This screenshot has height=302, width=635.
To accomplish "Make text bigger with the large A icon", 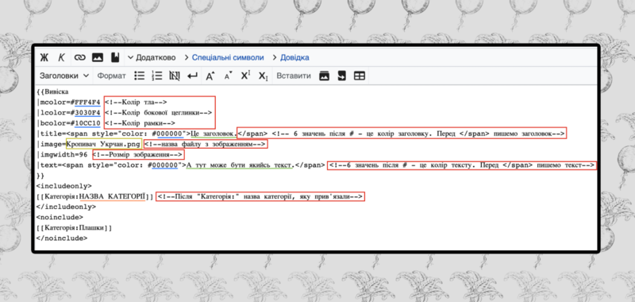I will 210,75.
